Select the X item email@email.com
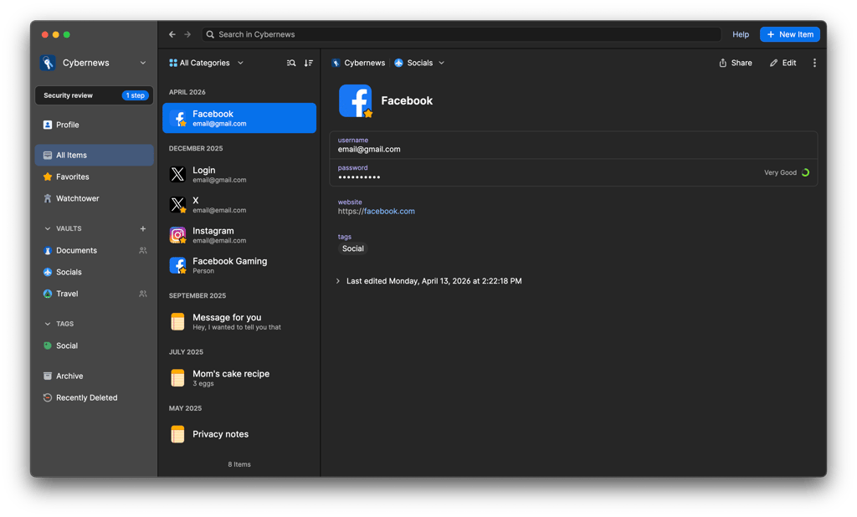 239,204
